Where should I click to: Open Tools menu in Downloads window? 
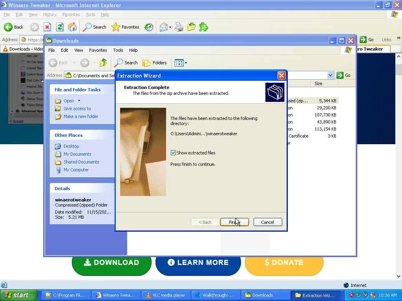[x=118, y=50]
